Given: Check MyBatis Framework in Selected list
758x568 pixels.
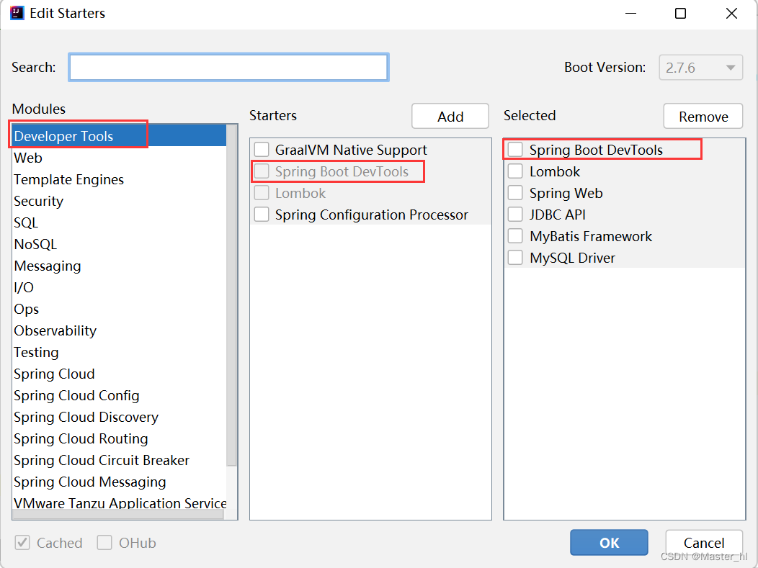Looking at the screenshot, I should pyautogui.click(x=515, y=236).
